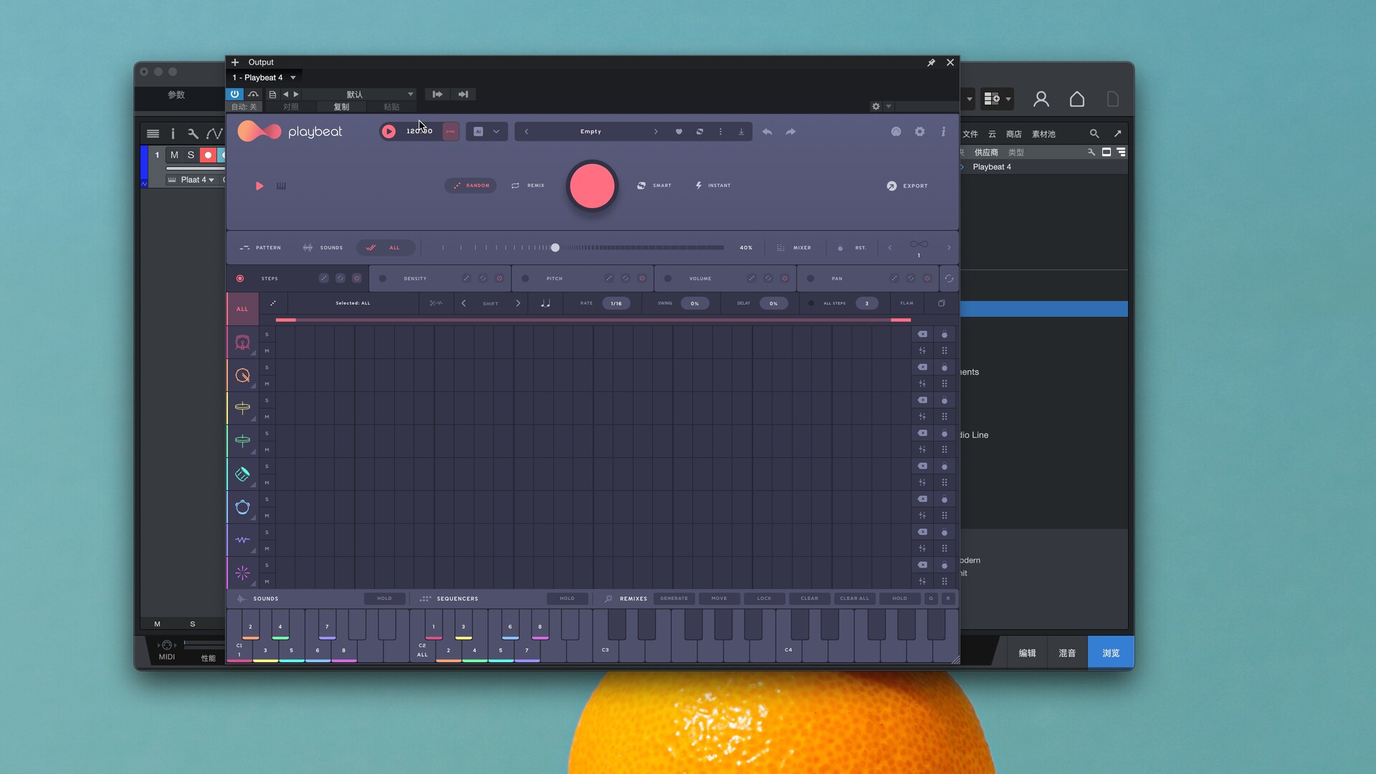
Task: Go to previous preset arrow
Action: coord(527,132)
